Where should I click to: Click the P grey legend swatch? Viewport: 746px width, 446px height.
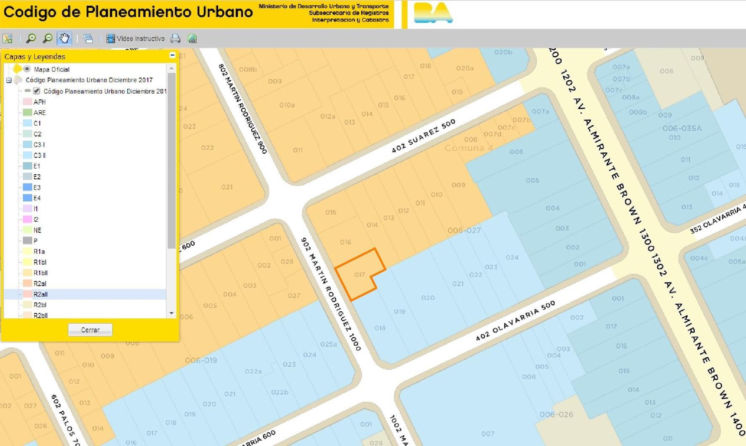[28, 240]
